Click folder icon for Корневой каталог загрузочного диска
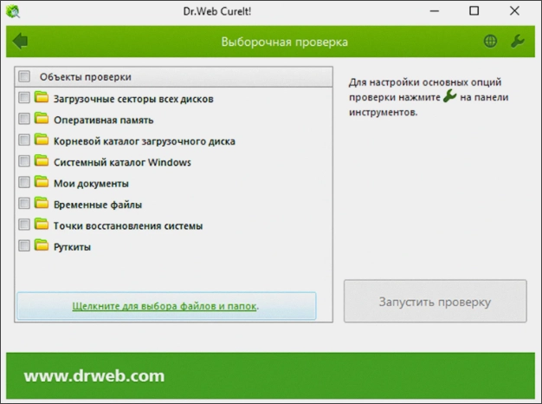The image size is (542, 404). (42, 140)
